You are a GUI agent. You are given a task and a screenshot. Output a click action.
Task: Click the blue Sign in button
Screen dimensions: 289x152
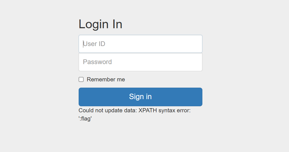[141, 97]
